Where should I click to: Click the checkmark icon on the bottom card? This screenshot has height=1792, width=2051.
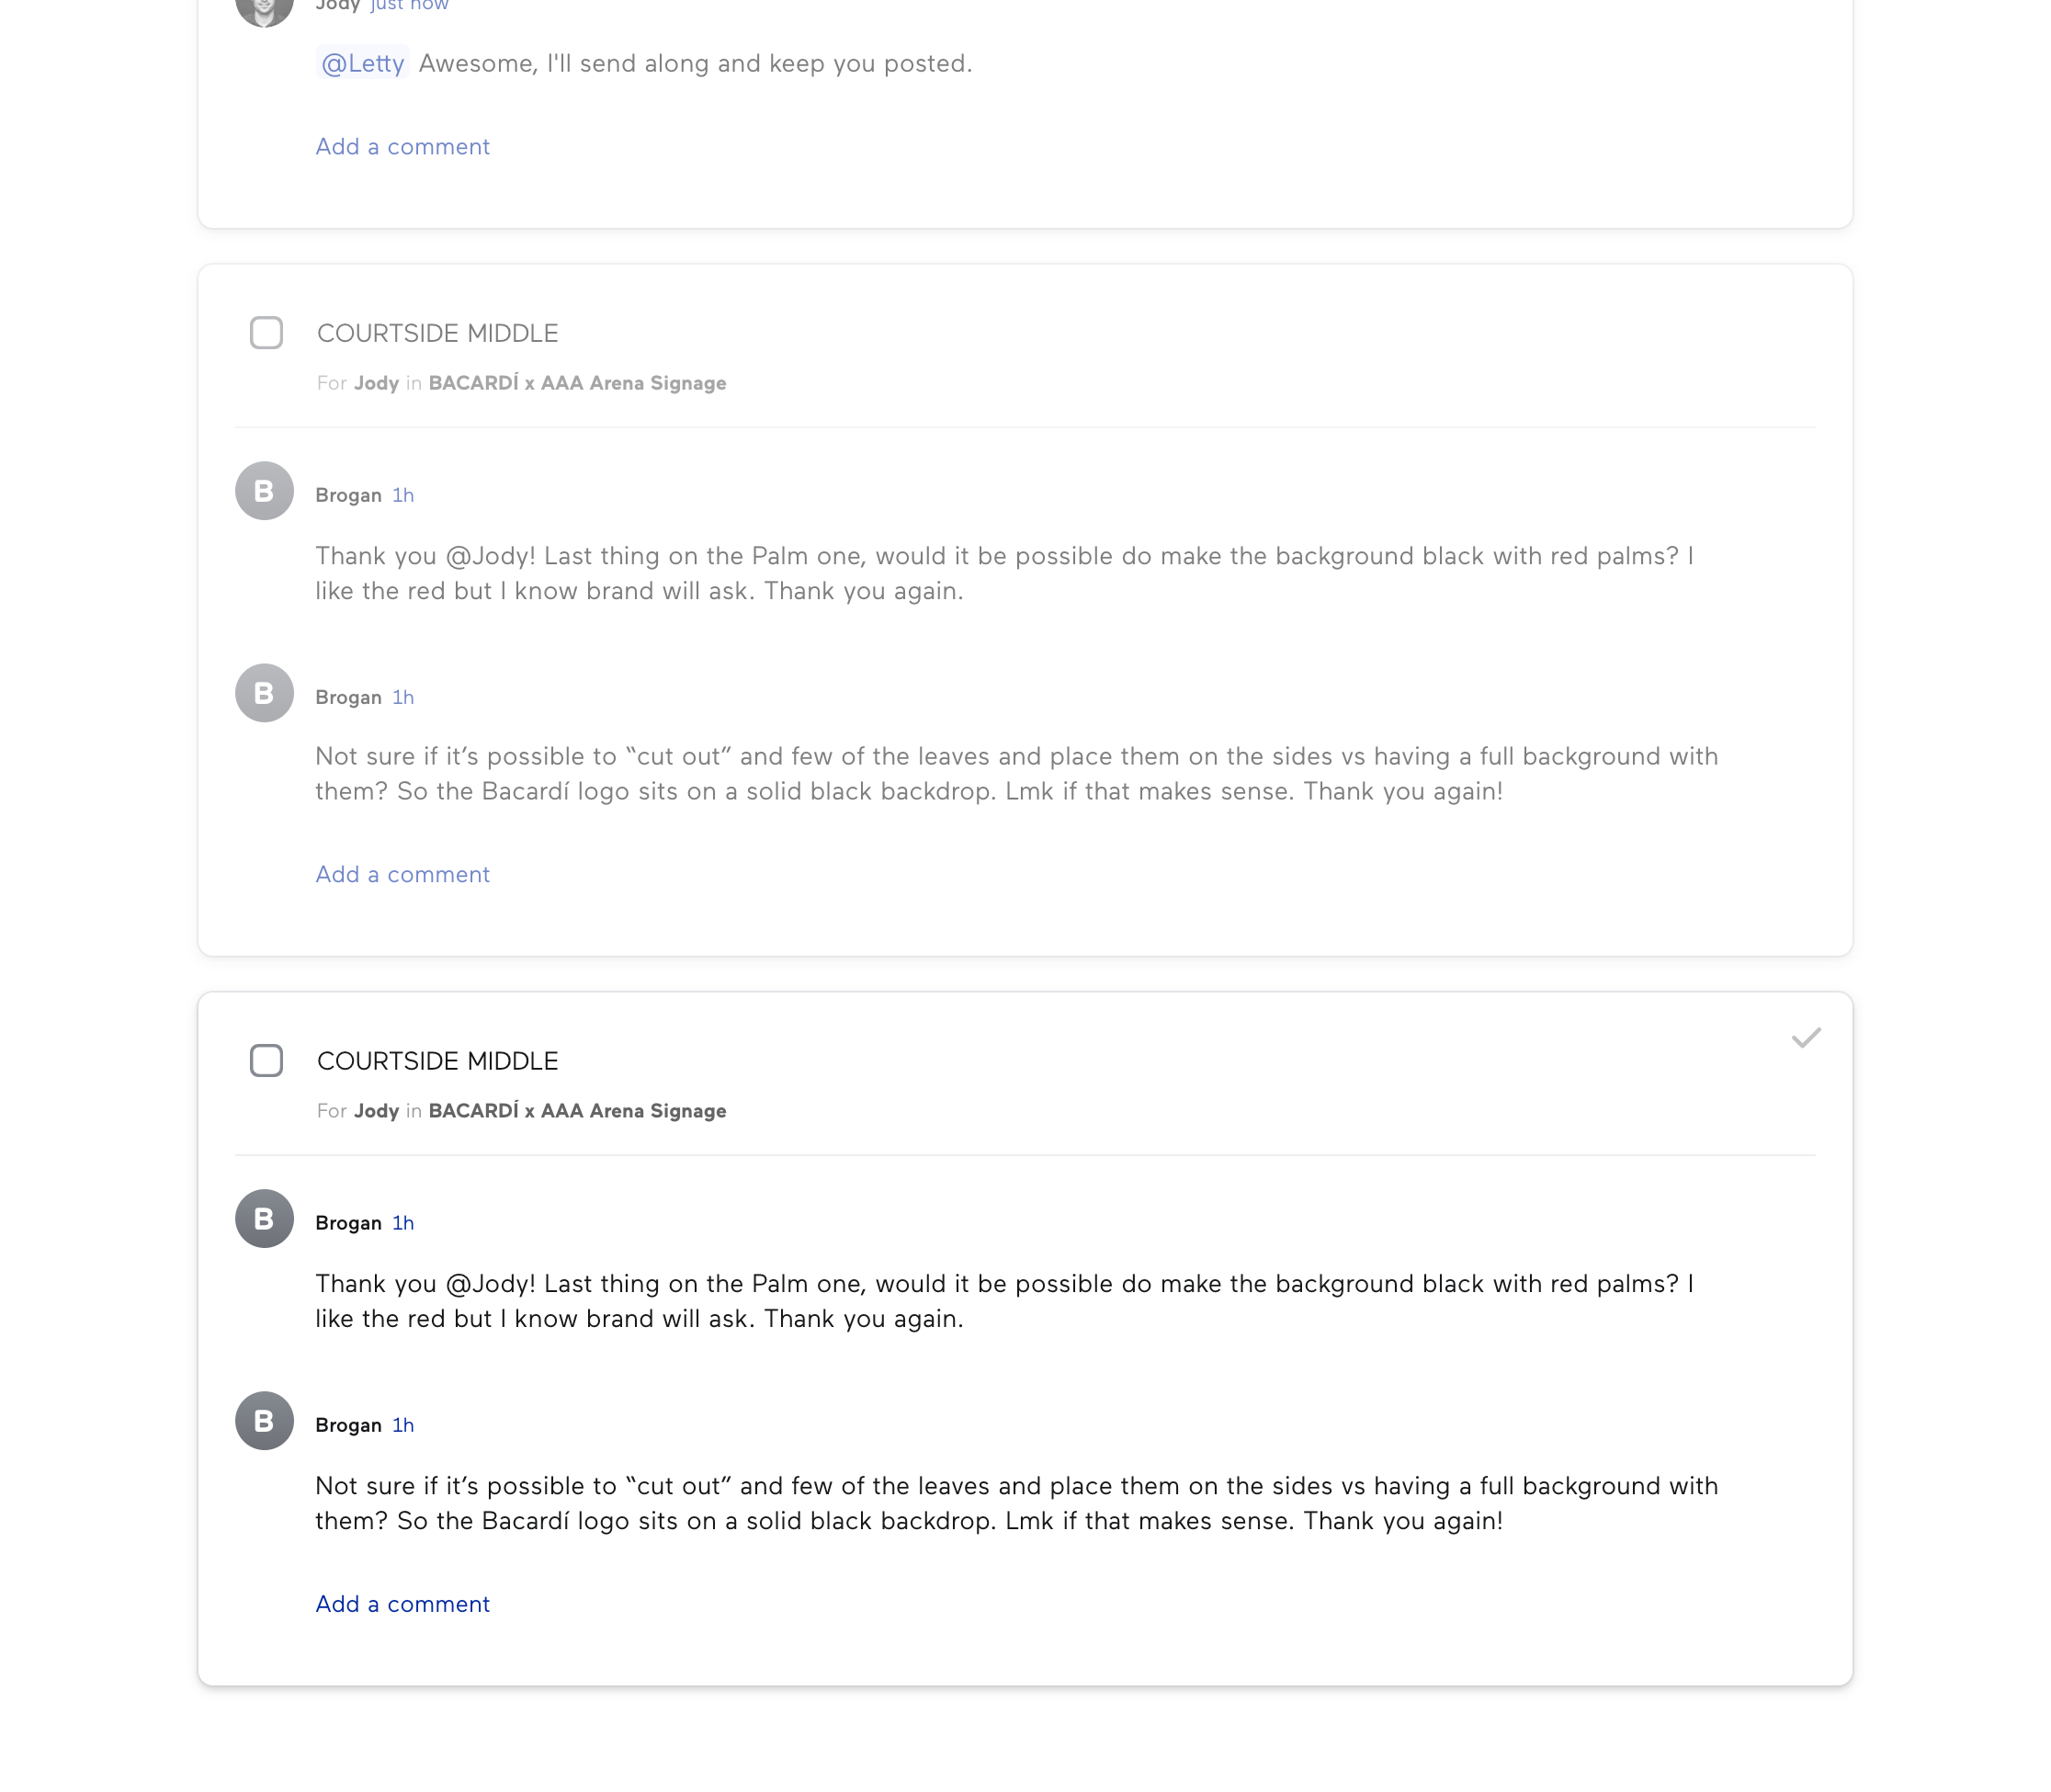[x=1806, y=1038]
